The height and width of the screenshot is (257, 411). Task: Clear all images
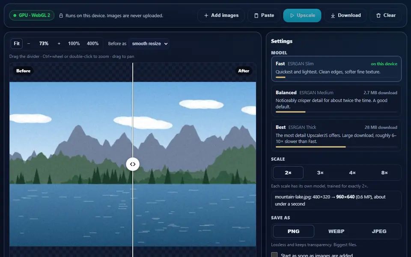coord(386,15)
